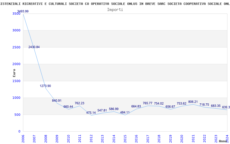Select the 754.02 data label
This screenshot has width=230, height=144.
pyautogui.click(x=159, y=103)
